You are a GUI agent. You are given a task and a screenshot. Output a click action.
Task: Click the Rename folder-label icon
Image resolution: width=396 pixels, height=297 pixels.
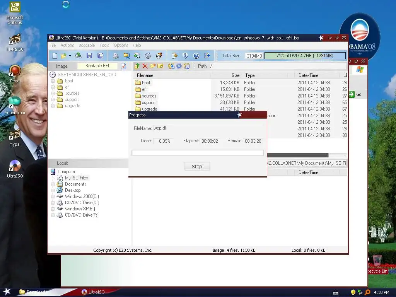(160, 66)
